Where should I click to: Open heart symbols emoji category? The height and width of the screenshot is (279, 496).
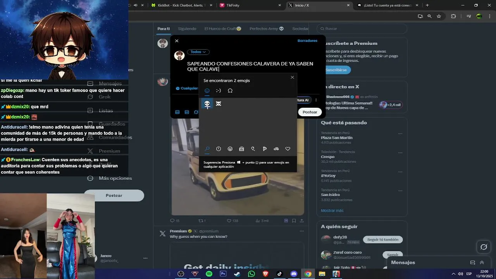point(288,149)
